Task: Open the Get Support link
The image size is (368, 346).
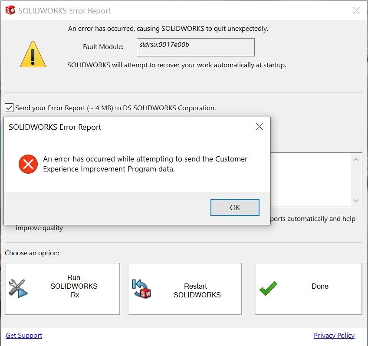Action: pyautogui.click(x=24, y=335)
